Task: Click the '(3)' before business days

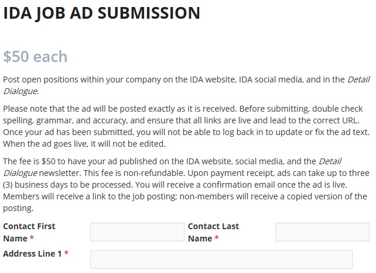Action: click(x=8, y=185)
